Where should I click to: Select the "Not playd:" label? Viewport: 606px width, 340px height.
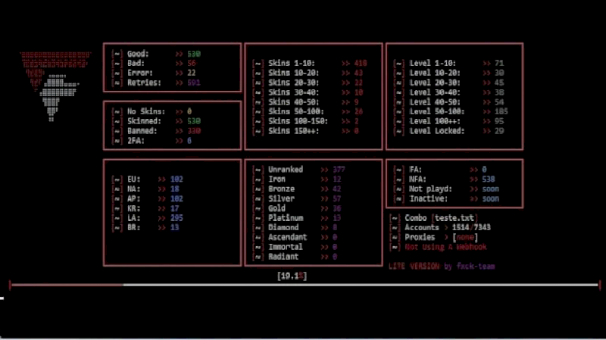point(430,189)
